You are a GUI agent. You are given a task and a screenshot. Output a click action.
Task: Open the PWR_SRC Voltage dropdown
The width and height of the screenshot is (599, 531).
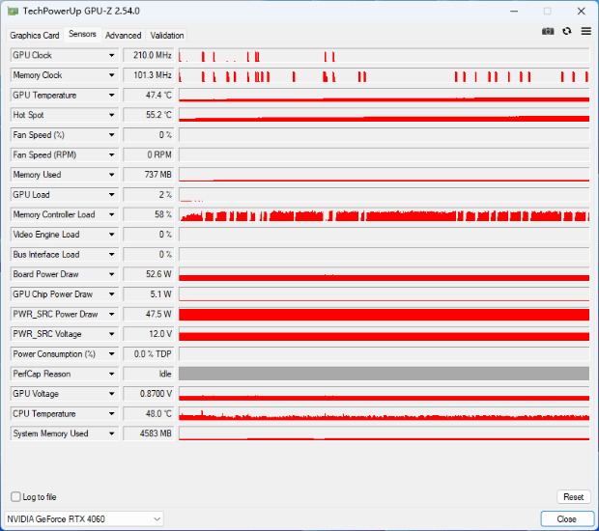point(111,334)
